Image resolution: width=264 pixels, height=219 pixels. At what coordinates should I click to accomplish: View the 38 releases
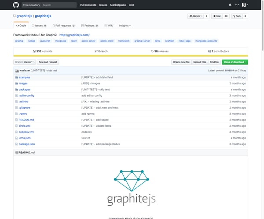[160, 51]
